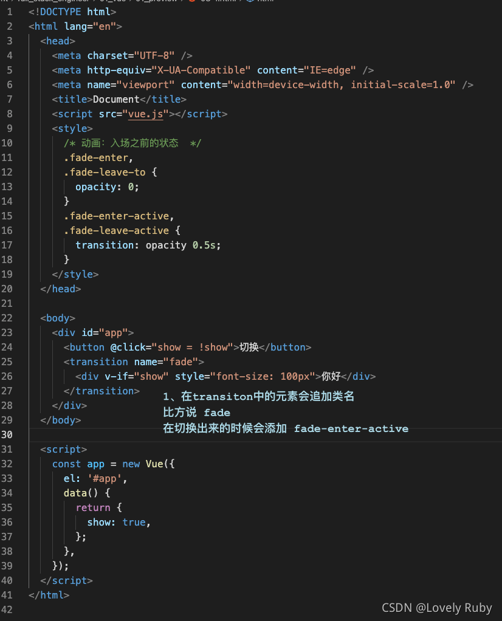Image resolution: width=502 pixels, height=621 pixels.
Task: Click the .fade-leave-to selector
Action: coord(105,173)
